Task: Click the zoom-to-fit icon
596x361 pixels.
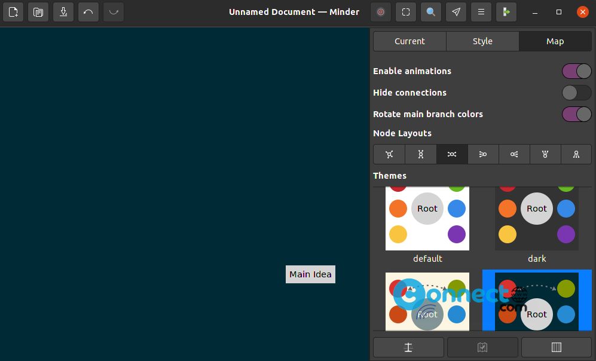Action: tap(406, 12)
